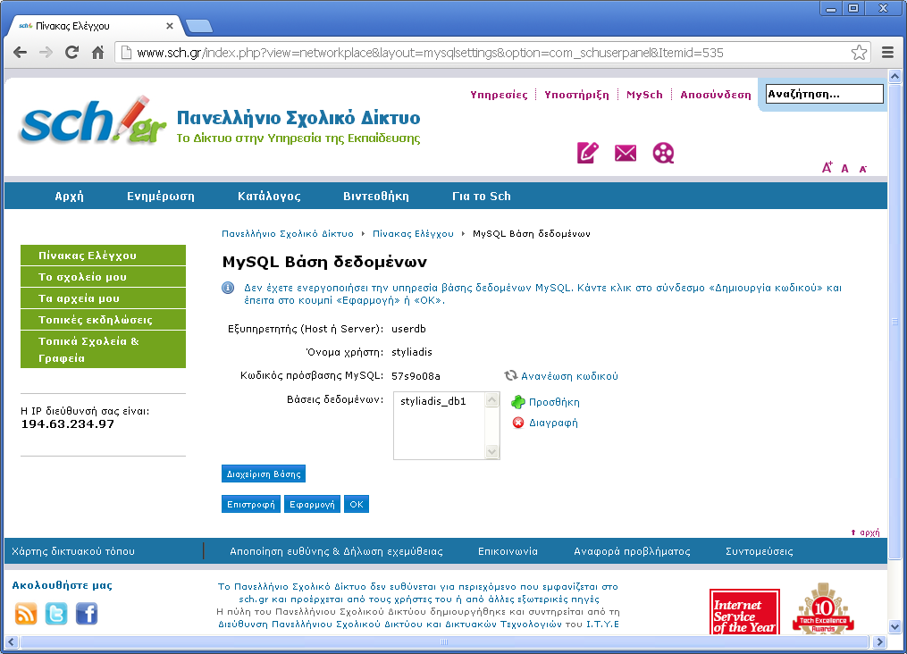Image resolution: width=907 pixels, height=654 pixels.
Task: Open the Ενημέρωση main menu item
Action: click(161, 196)
